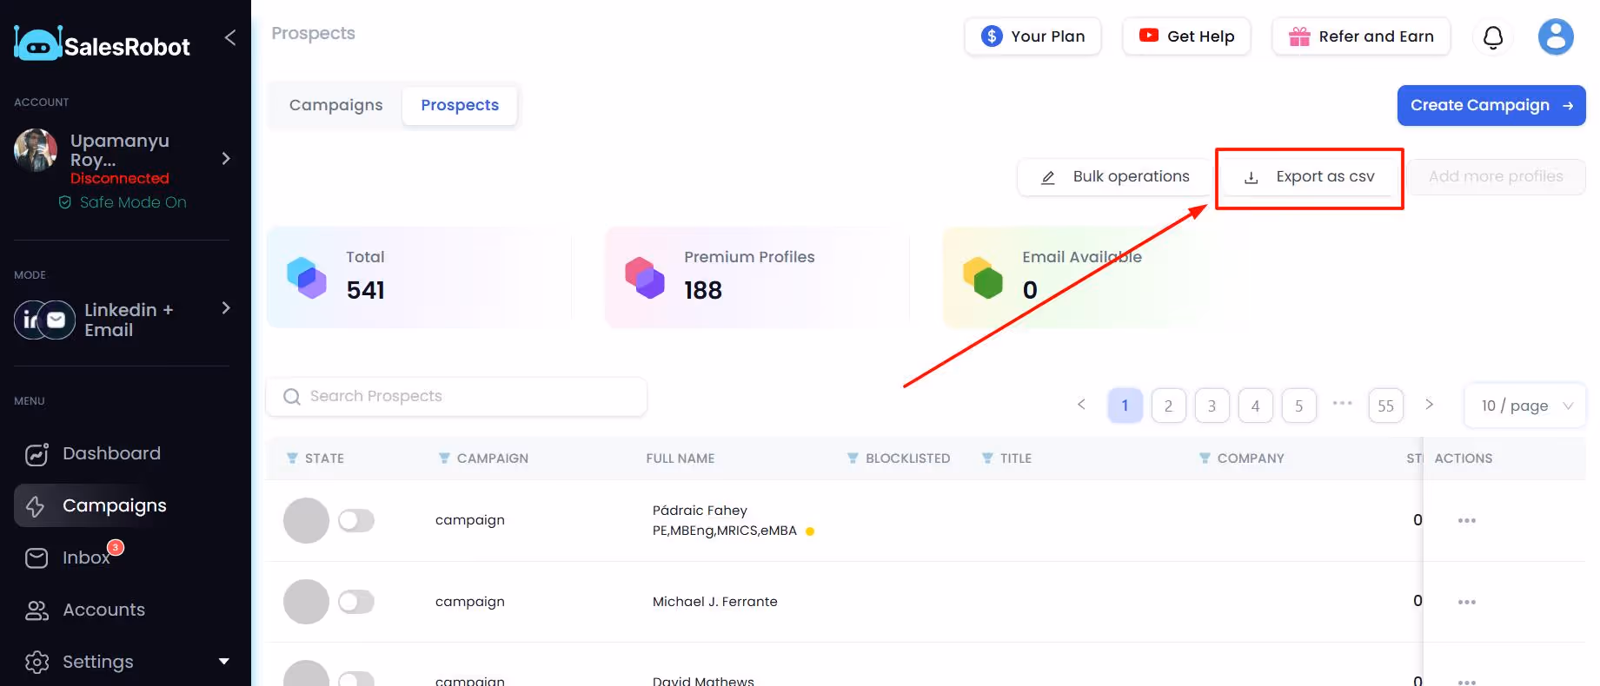This screenshot has width=1600, height=686.
Task: Click the Linkedin + Email mode icon
Action: click(x=44, y=320)
